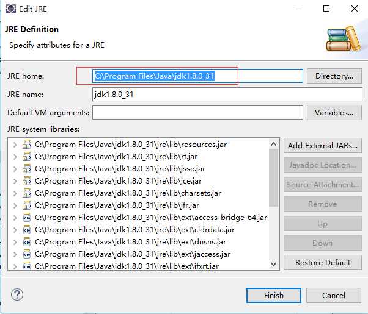368x314 pixels.
Task: Click the jar icon beside jce.jar
Action: pos(27,181)
